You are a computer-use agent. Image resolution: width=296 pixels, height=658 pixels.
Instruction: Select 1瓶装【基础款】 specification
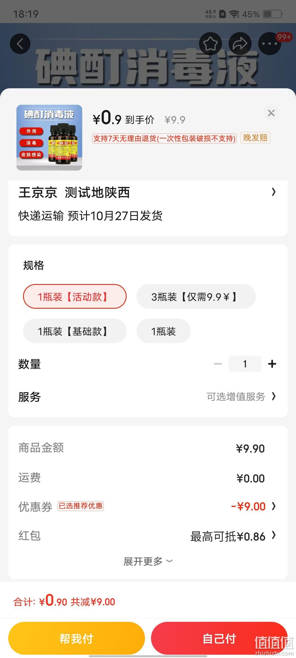pos(75,331)
